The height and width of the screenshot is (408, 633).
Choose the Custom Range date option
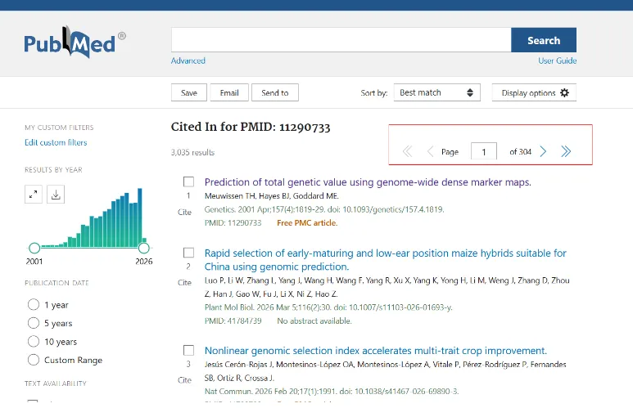(x=34, y=360)
